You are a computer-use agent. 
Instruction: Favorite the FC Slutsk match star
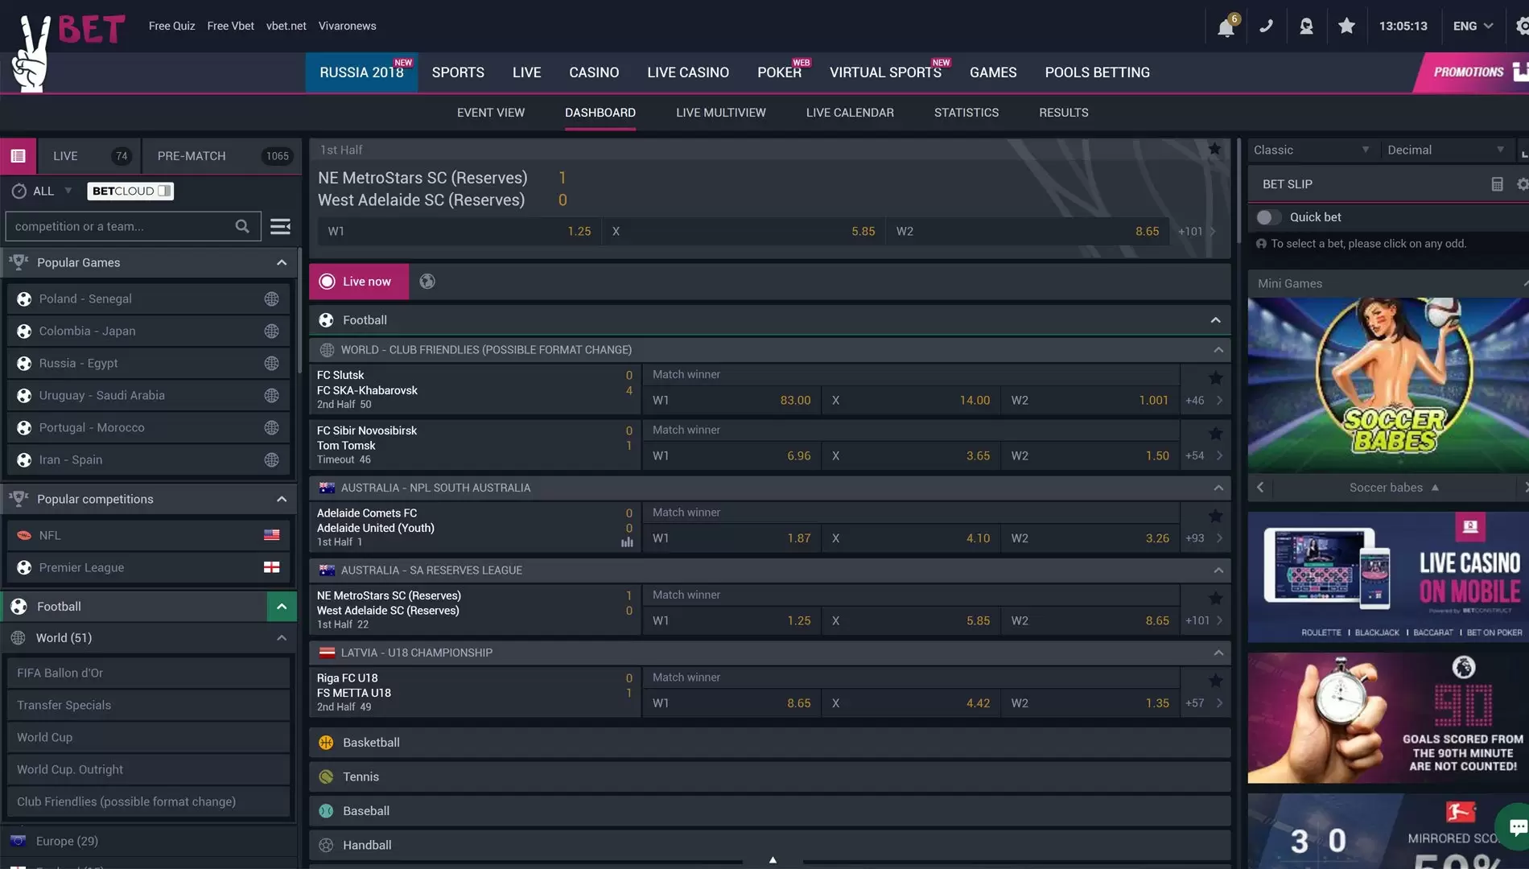(1215, 377)
